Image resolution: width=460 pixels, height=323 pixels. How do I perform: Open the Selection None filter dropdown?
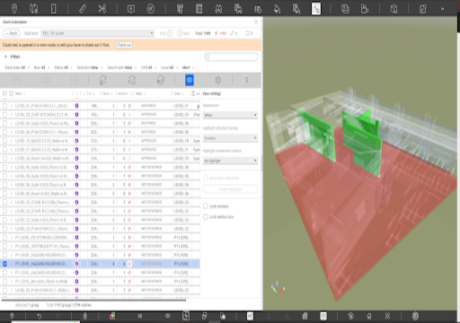pyautogui.click(x=90, y=67)
